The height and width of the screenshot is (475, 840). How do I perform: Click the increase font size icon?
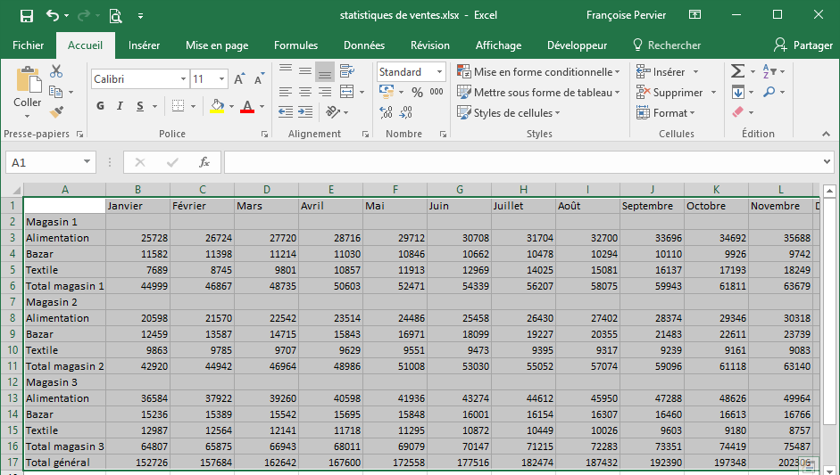(x=239, y=79)
